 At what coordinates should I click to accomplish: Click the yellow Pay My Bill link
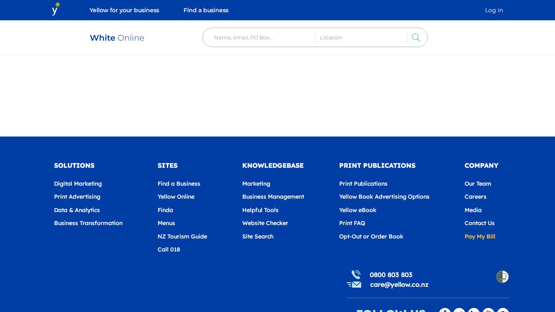480,236
